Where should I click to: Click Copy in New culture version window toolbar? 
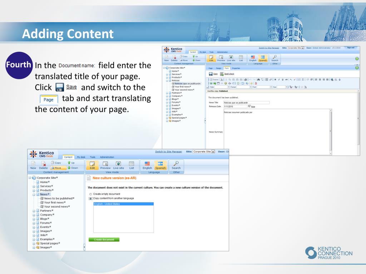pyautogui.click(x=56, y=163)
